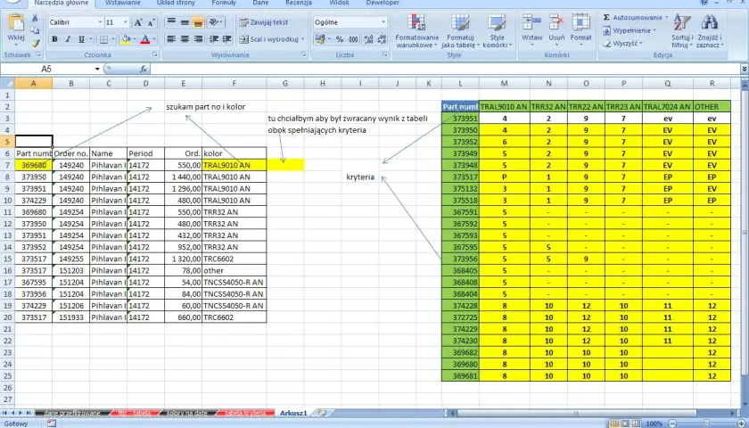Toggle italic formatting

tap(68, 39)
